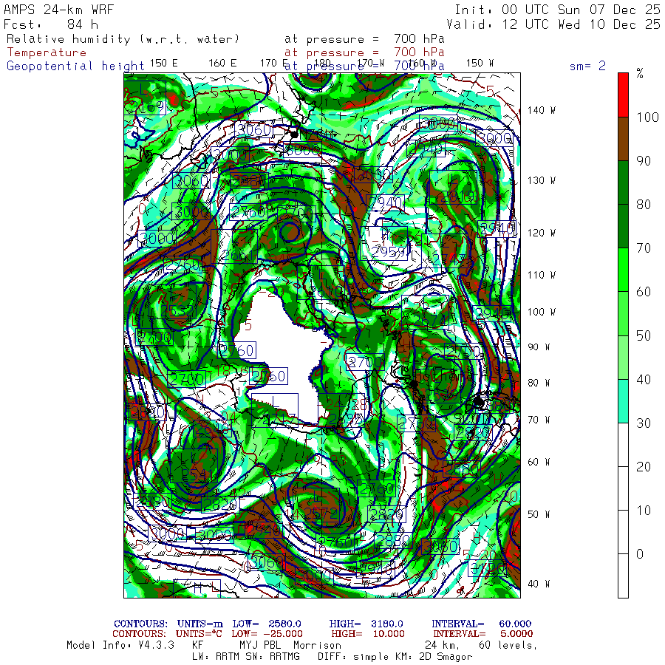Click the cyan 30–40% color bar segment
665x665 pixels.
623,400
